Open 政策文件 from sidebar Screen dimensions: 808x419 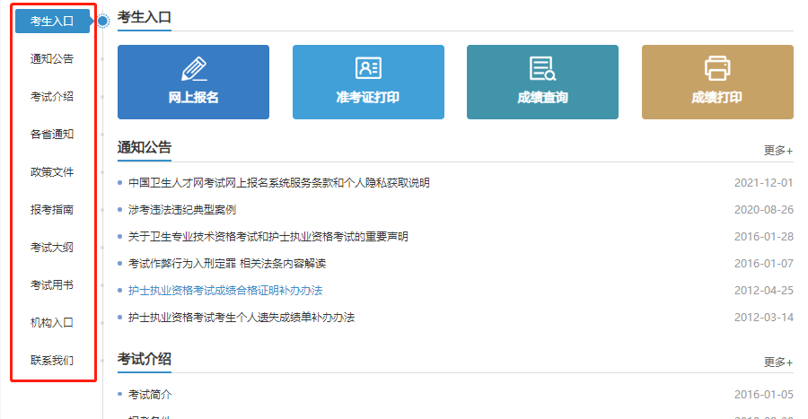[x=52, y=172]
